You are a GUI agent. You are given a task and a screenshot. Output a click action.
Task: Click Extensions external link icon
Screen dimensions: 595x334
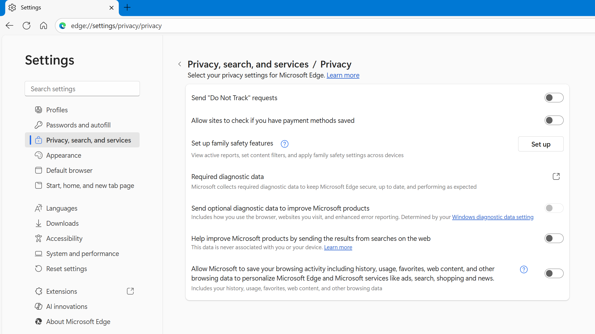pos(130,291)
